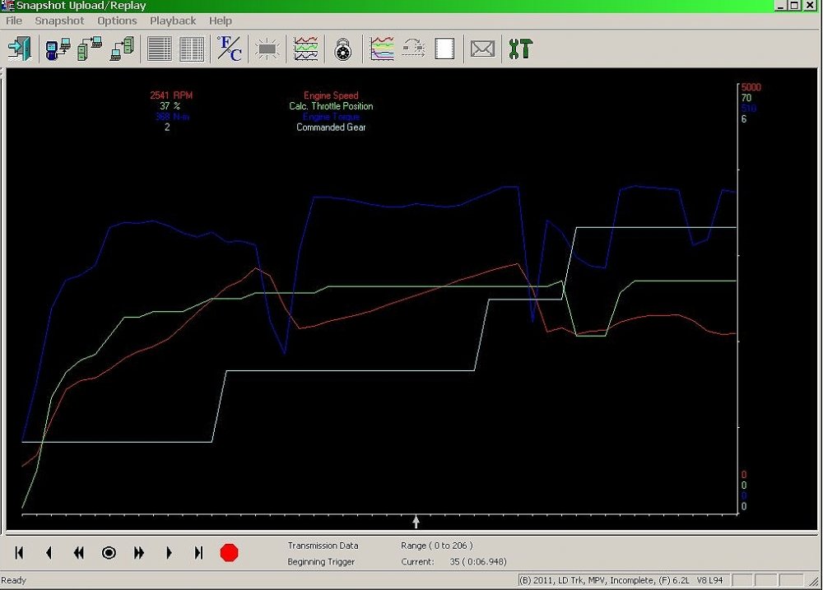Open the Options menu
This screenshot has width=823, height=590.
[116, 21]
